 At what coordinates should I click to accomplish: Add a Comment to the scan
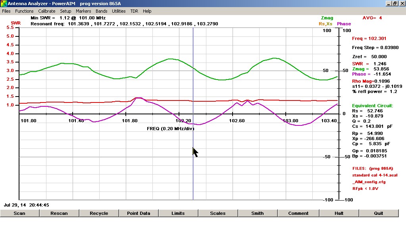click(297, 213)
